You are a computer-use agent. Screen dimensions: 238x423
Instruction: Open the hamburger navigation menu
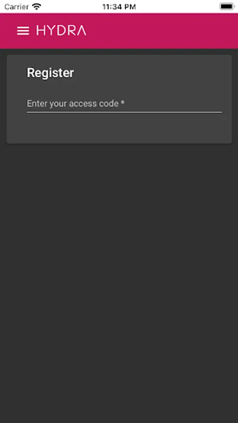[23, 31]
